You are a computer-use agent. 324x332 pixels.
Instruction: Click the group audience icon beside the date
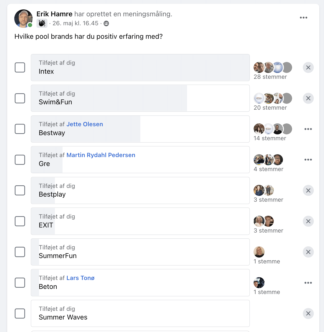click(x=106, y=23)
